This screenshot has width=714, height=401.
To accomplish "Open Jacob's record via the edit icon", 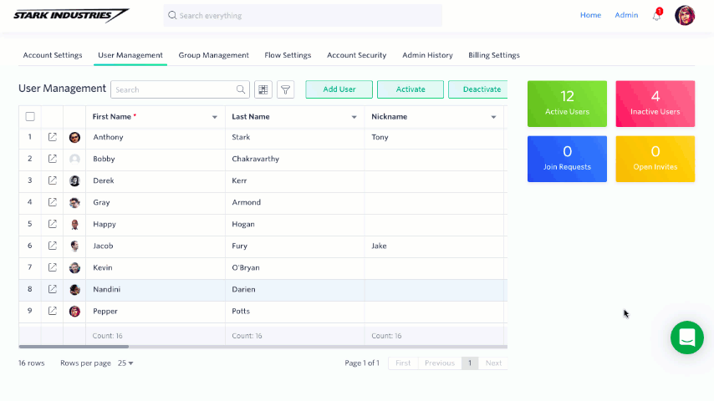I will 53,246.
